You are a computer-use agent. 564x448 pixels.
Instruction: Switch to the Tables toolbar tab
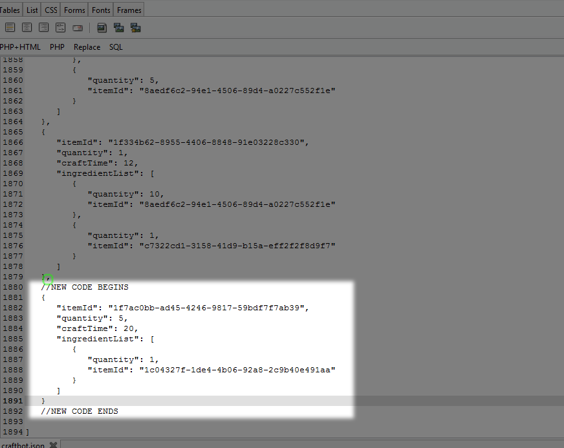tap(10, 10)
